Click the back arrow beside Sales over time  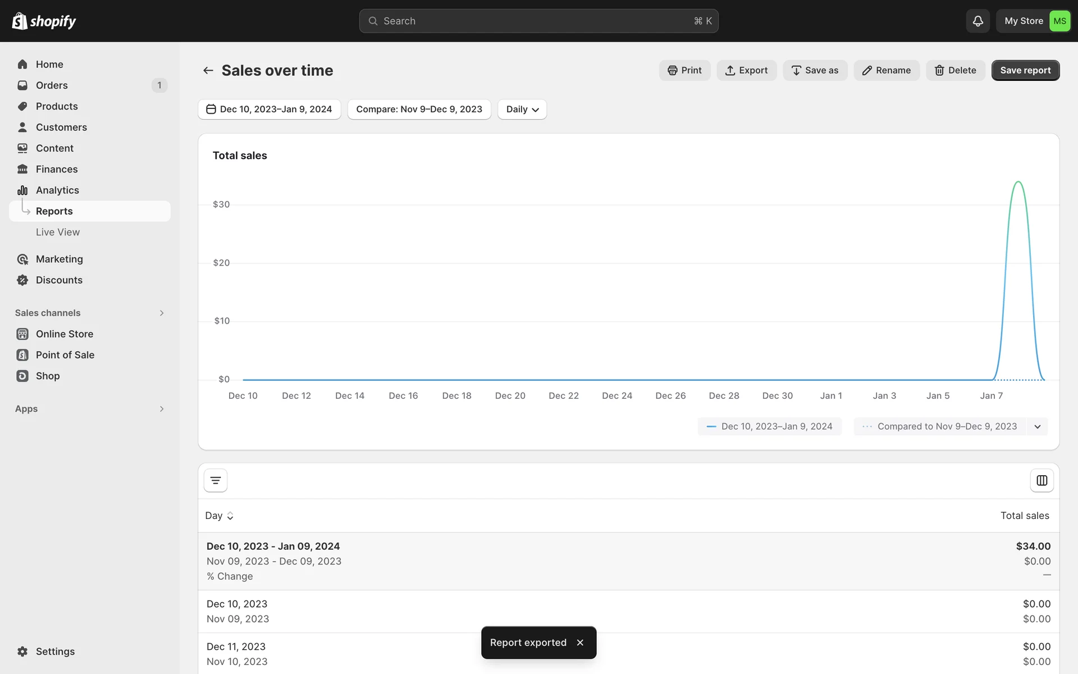tap(208, 71)
